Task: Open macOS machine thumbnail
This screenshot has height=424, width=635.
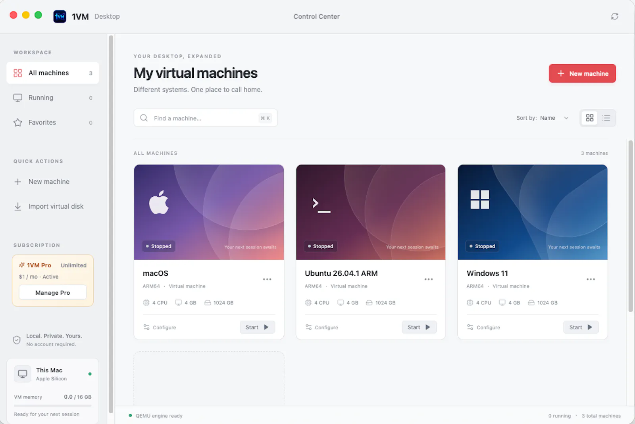Action: (x=209, y=212)
